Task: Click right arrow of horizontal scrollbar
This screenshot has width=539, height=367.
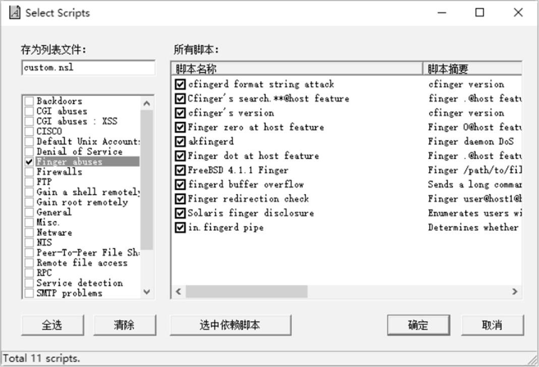Action: pyautogui.click(x=514, y=291)
